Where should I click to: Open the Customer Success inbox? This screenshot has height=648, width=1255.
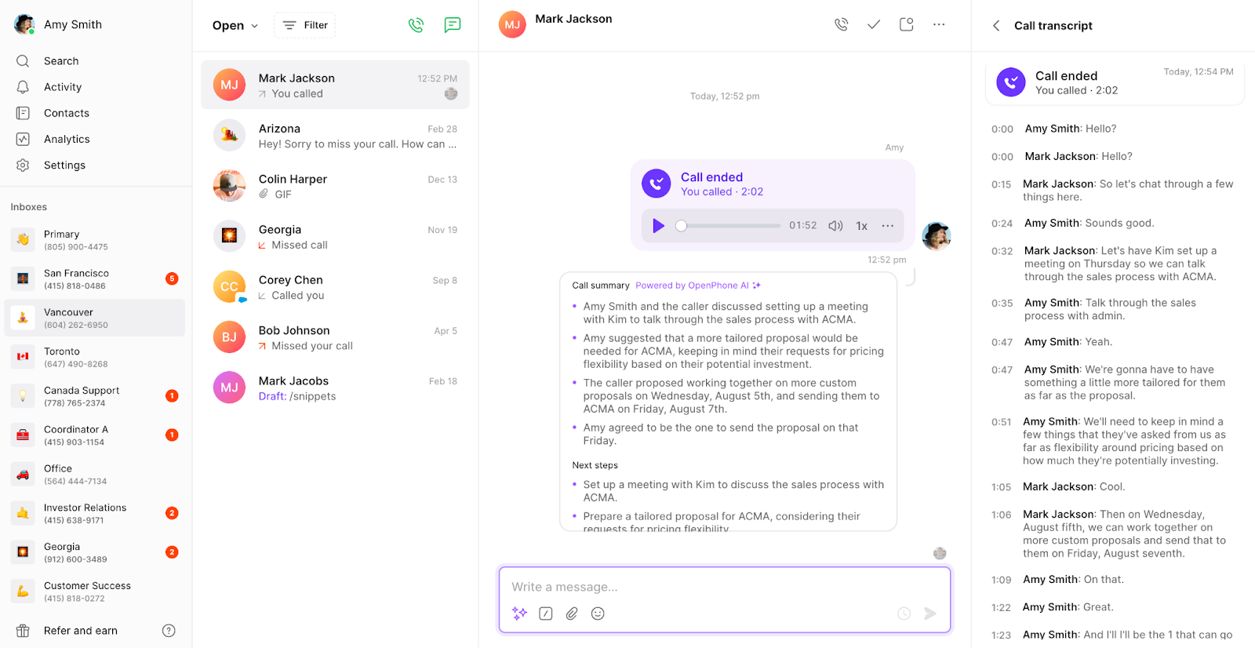click(94, 592)
